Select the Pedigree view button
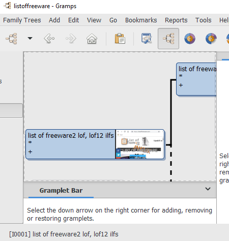This screenshot has width=229, height=241. [x=168, y=39]
